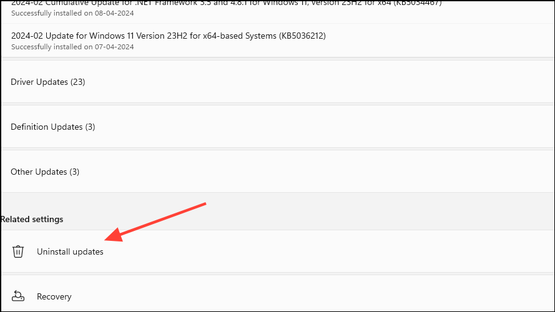The image size is (555, 312).
Task: Click the (23) count beside Driver Updates
Action: pos(77,82)
